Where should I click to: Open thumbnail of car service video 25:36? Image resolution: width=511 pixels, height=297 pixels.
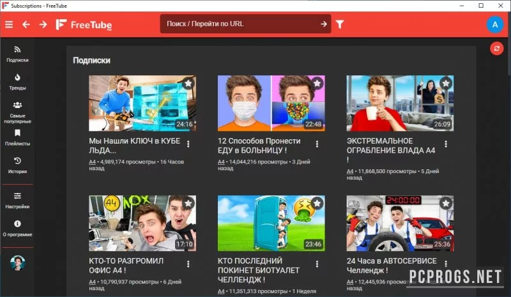tap(400, 223)
